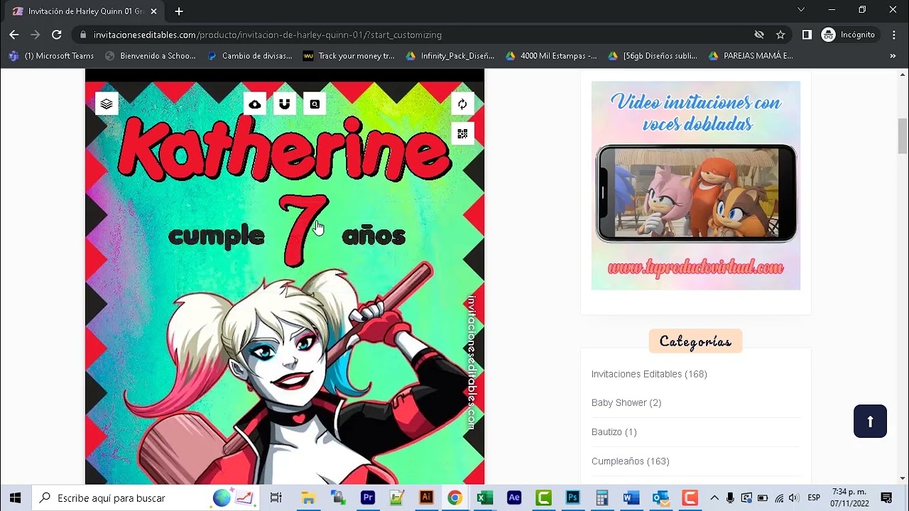Click the cloud download icon on invitation

pyautogui.click(x=255, y=104)
